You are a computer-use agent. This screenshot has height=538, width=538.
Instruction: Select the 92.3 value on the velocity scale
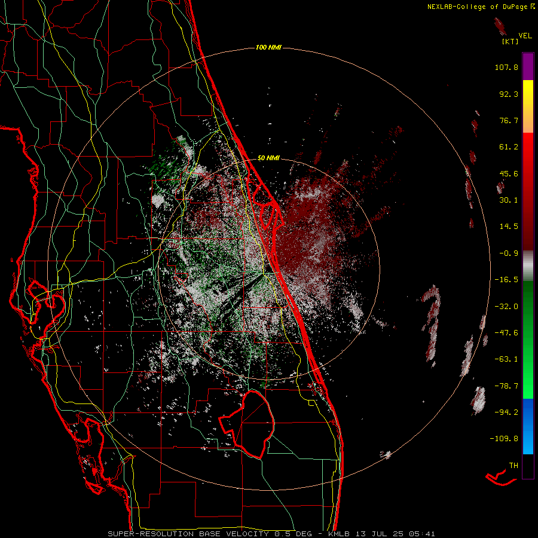point(509,94)
